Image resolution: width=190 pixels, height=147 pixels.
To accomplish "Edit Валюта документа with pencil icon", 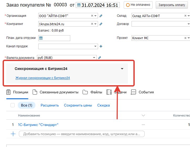I will (x=100, y=58).
